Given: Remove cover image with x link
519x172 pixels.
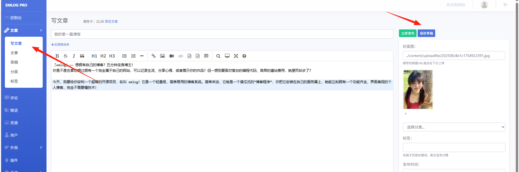Looking at the screenshot, I should coord(405,114).
